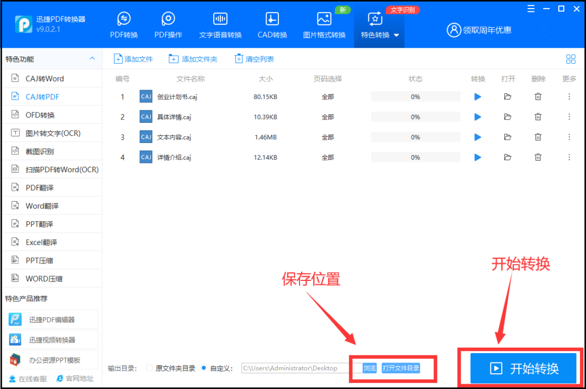Click 打开文件目录 button
Viewport: 586px width, 389px height.
pyautogui.click(x=400, y=368)
